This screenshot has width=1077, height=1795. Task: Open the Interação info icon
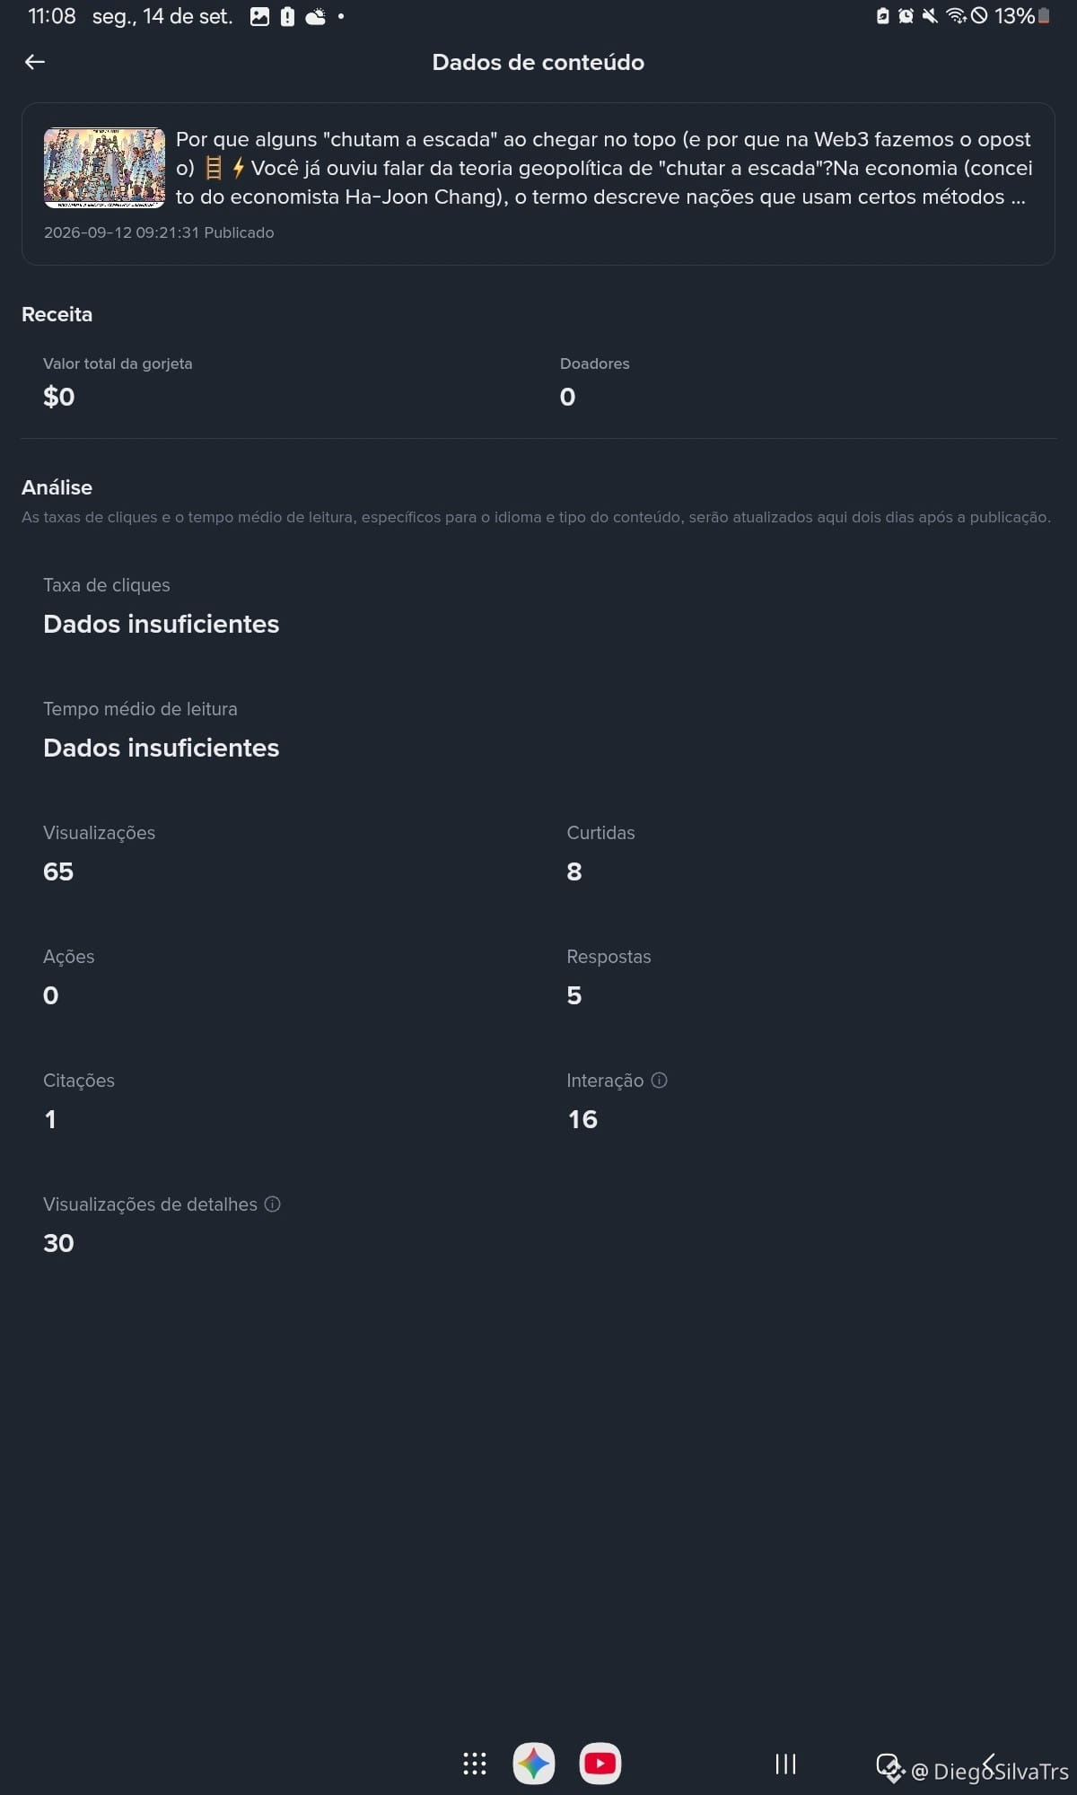(x=659, y=1081)
